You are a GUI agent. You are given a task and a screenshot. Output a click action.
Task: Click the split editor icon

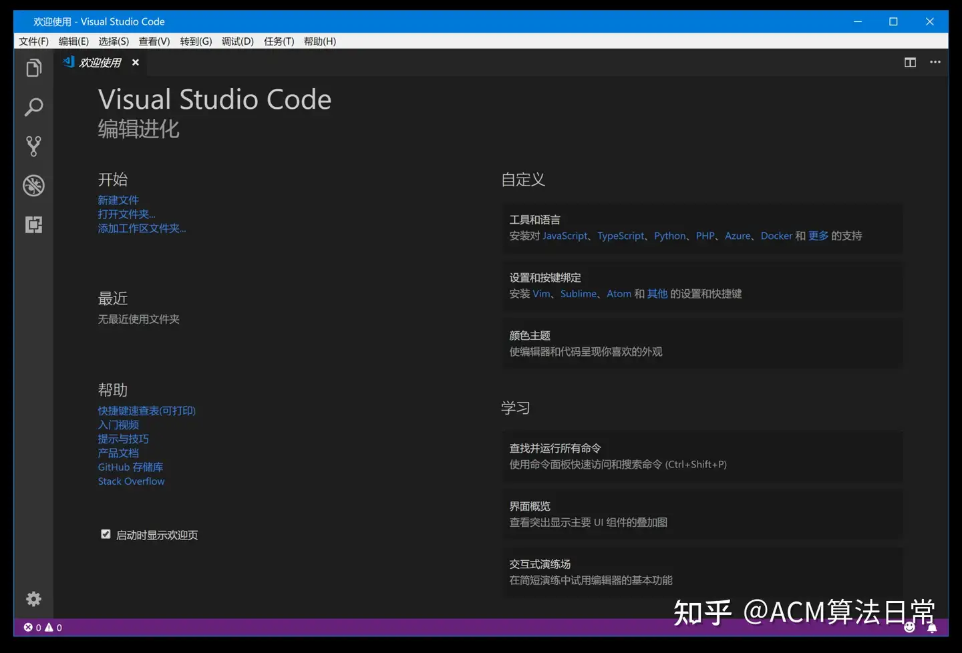[910, 62]
